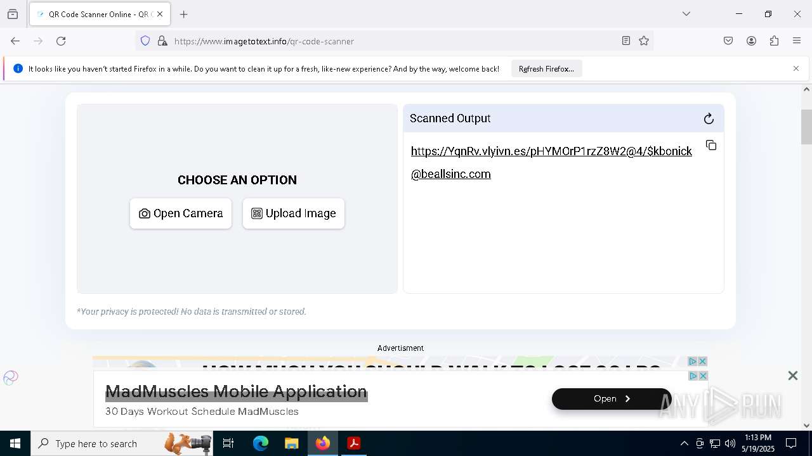
Task: Launch Microsoft Edge from the taskbar
Action: pyautogui.click(x=261, y=443)
